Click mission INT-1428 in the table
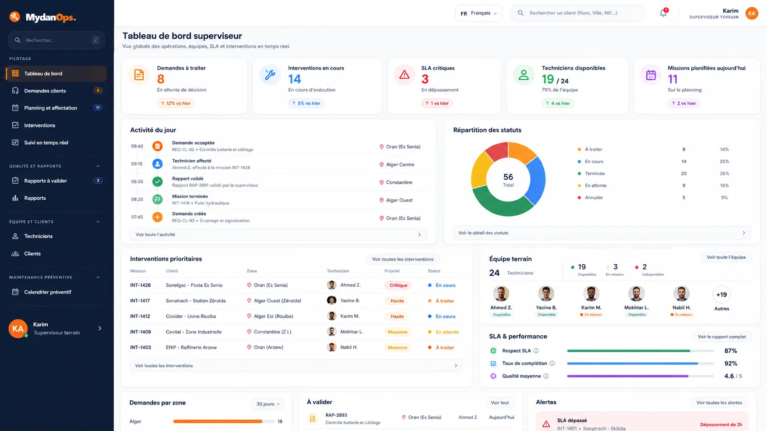This screenshot has height=431, width=767. pos(140,285)
